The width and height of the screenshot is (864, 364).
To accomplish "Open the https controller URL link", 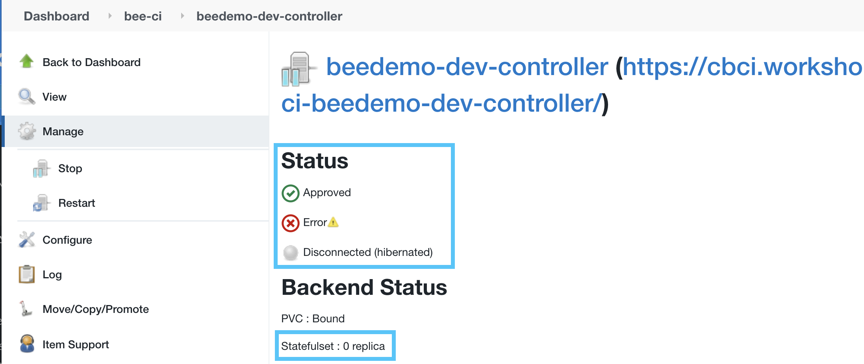I will 709,68.
